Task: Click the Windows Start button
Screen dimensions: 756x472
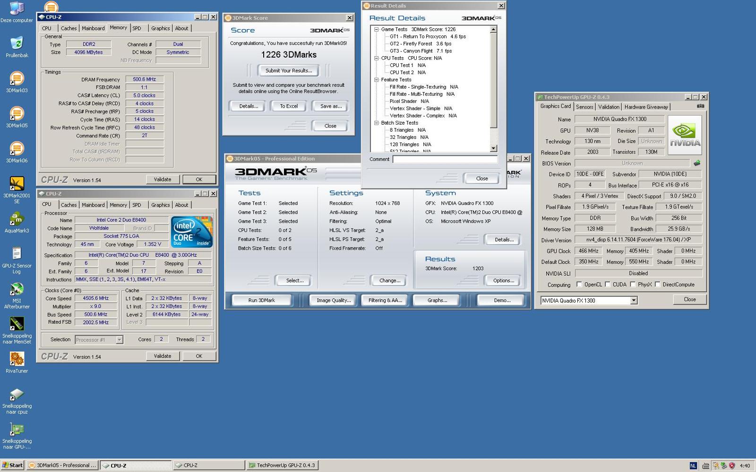Action: click(12, 465)
